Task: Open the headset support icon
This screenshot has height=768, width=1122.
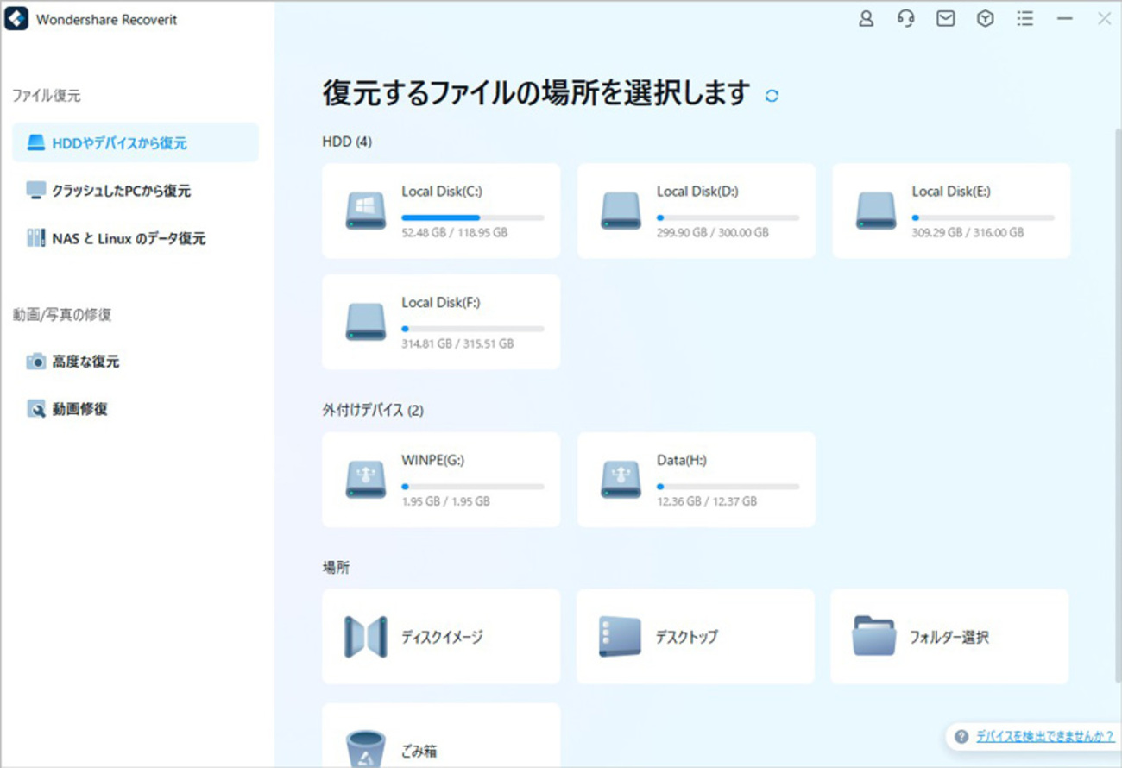Action: coord(905,19)
